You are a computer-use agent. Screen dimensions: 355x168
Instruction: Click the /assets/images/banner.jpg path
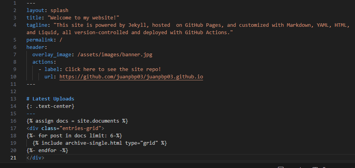(x=115, y=55)
